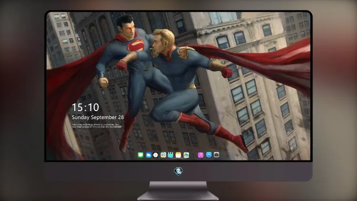The width and height of the screenshot is (357, 201).
Task: Launch the Weather app from the dock
Action: [x=149, y=155]
